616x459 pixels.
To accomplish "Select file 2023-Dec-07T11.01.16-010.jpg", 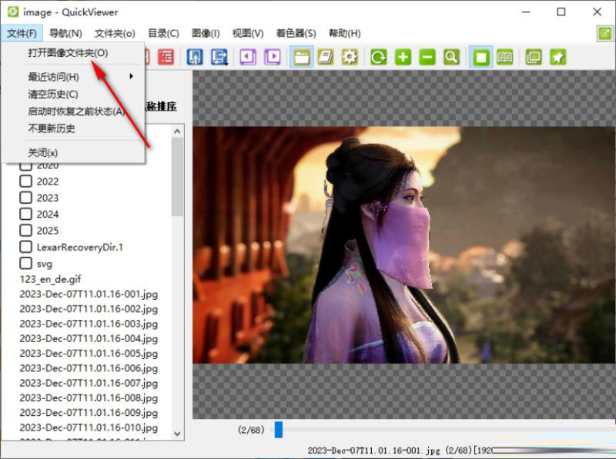I will tap(89, 427).
